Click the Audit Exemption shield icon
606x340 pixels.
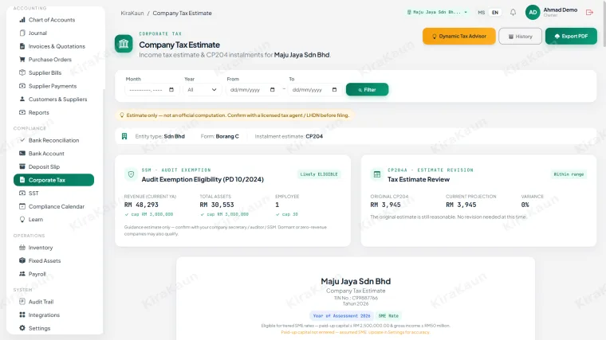pyautogui.click(x=131, y=174)
